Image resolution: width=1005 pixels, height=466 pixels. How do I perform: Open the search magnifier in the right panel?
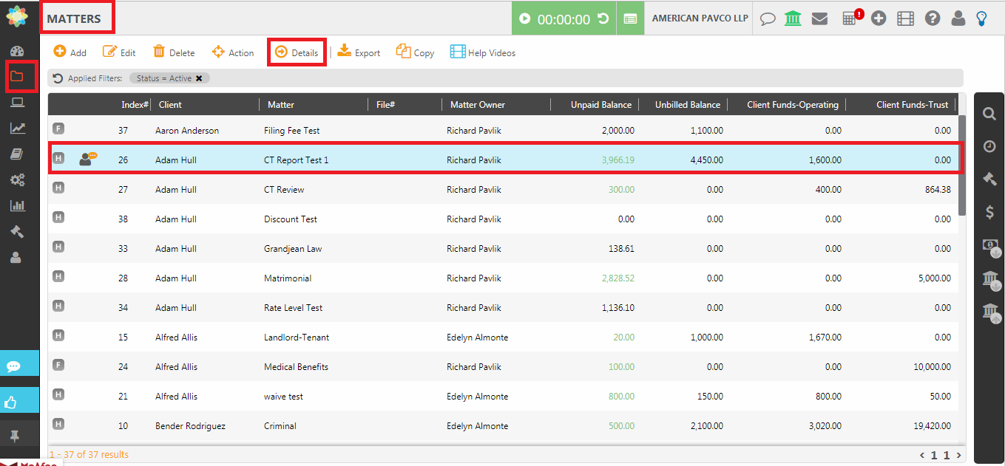989,114
